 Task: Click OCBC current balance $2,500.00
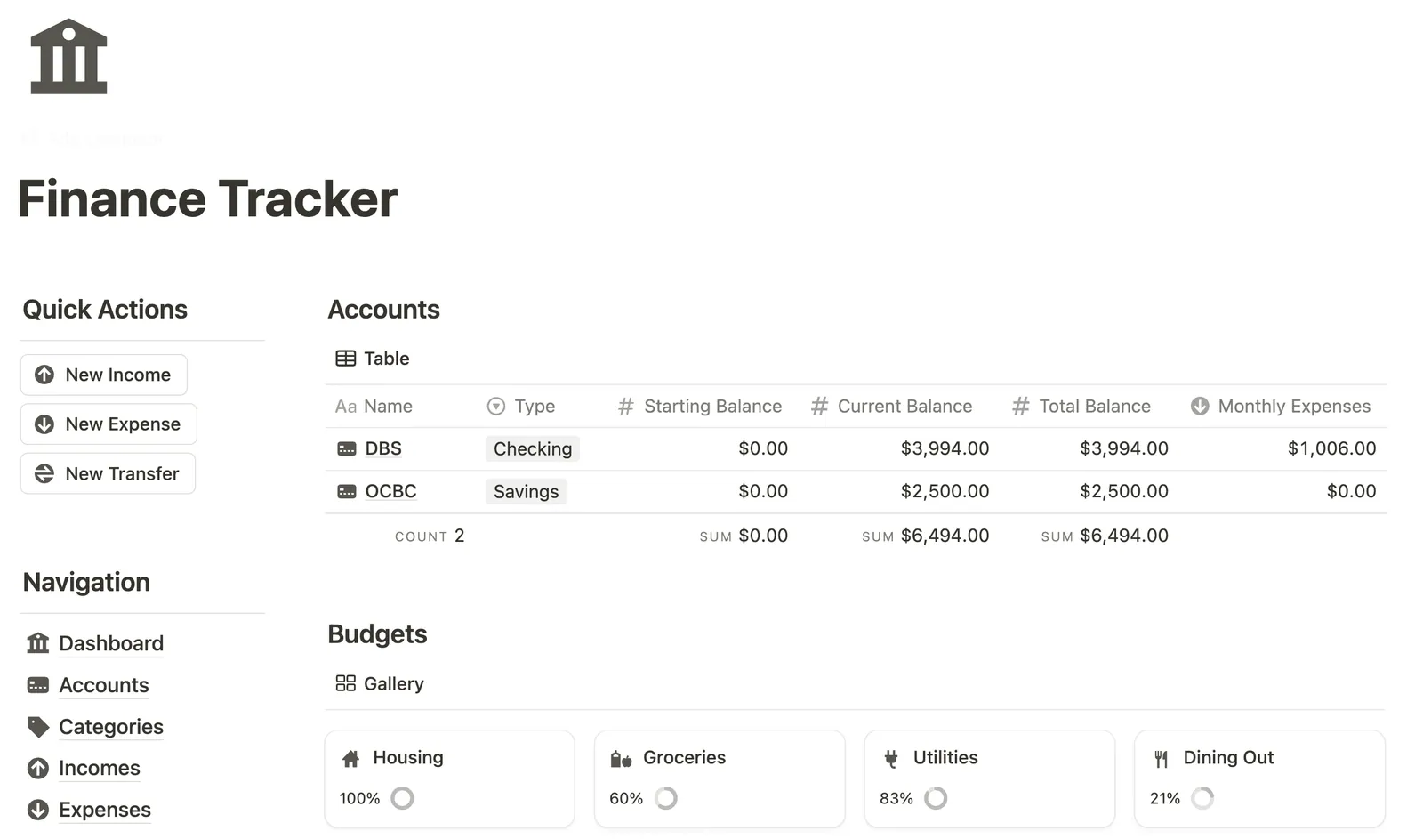click(x=945, y=491)
